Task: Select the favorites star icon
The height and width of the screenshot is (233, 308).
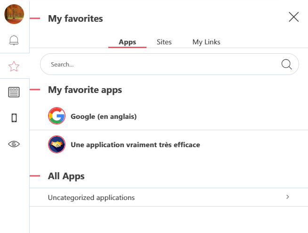Action: (14, 67)
